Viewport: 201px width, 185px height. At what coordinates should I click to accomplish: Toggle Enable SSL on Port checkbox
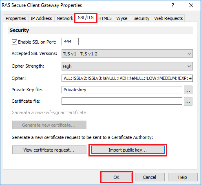pos(14,42)
